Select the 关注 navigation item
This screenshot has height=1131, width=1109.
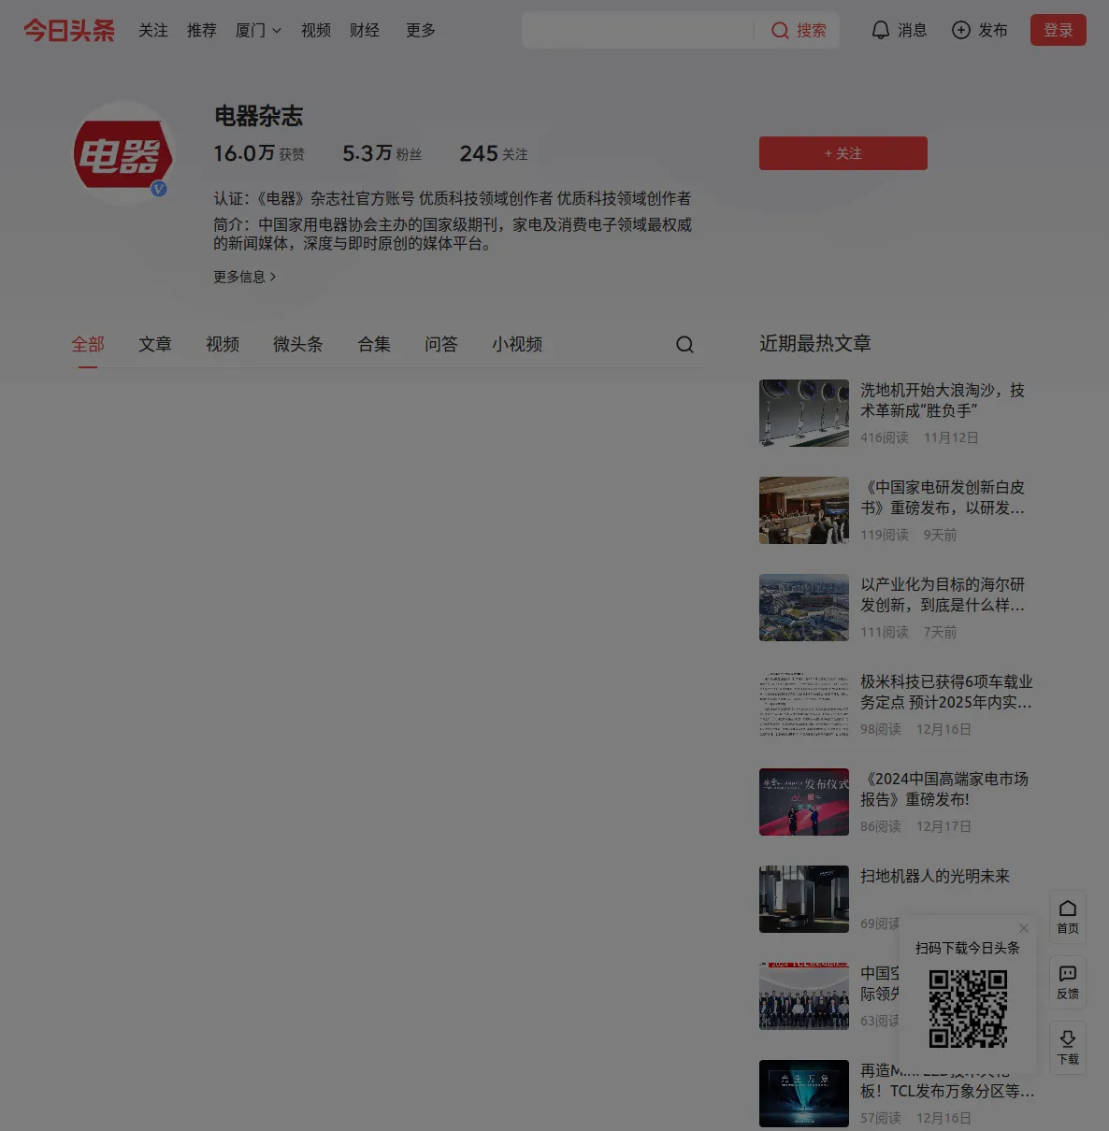coord(153,30)
